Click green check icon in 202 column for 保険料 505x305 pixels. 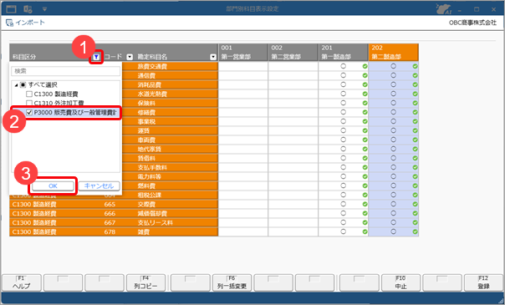(x=416, y=103)
